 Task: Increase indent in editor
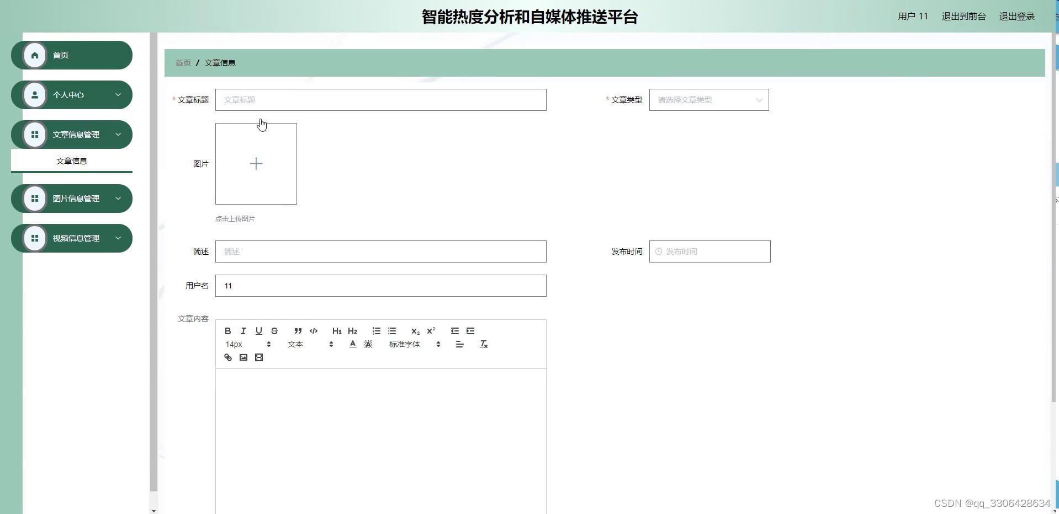click(470, 331)
